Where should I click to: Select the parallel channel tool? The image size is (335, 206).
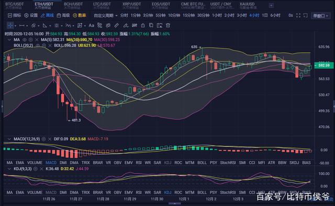click(x=33, y=26)
